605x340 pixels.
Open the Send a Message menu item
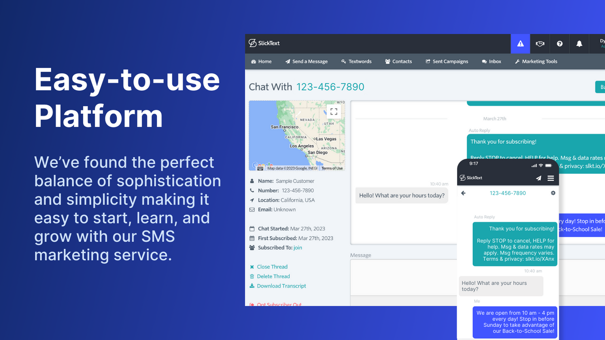[x=306, y=61]
